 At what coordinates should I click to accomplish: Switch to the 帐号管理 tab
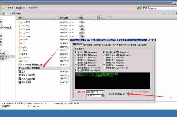88,45
